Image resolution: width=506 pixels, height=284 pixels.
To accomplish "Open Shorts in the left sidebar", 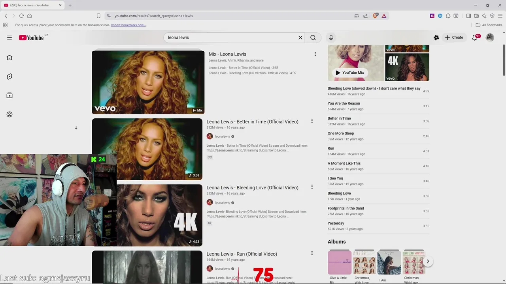I will (x=9, y=77).
